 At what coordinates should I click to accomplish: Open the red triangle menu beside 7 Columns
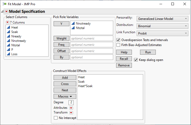point(7,22)
